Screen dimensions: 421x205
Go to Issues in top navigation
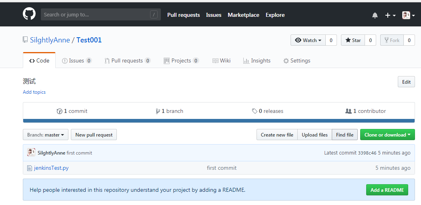click(x=213, y=15)
